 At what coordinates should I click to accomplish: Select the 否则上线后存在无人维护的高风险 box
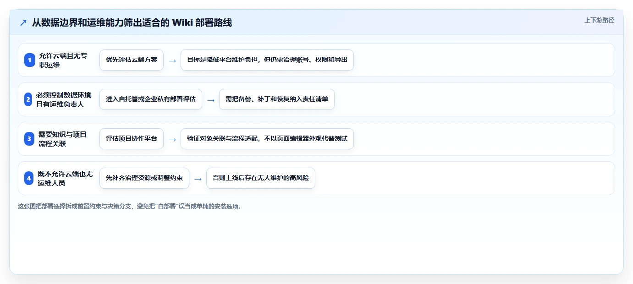[261, 178]
